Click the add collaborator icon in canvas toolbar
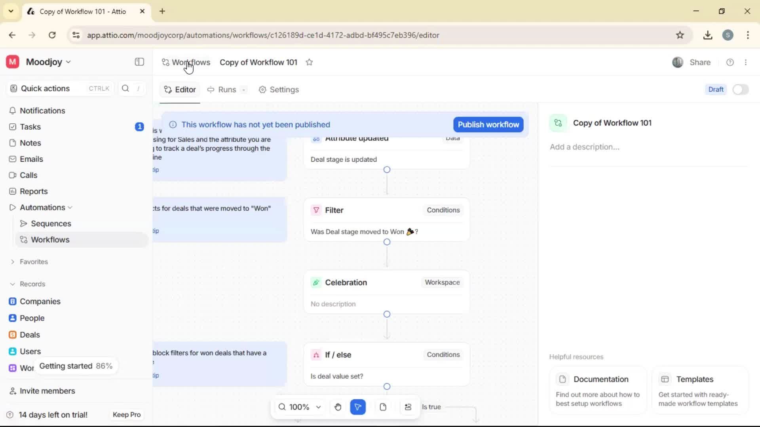 click(x=408, y=407)
